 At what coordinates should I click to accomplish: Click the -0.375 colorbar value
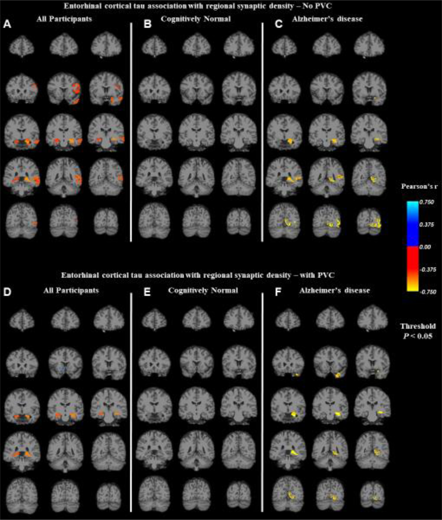coord(428,270)
